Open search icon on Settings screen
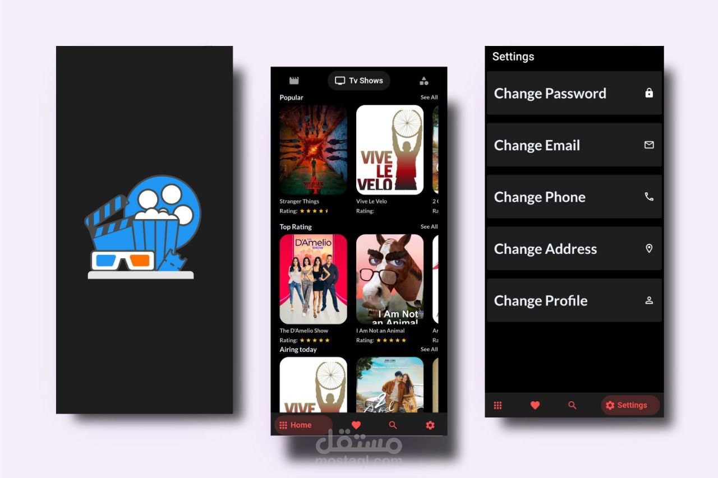Viewport: 718px width, 478px height. pos(572,405)
